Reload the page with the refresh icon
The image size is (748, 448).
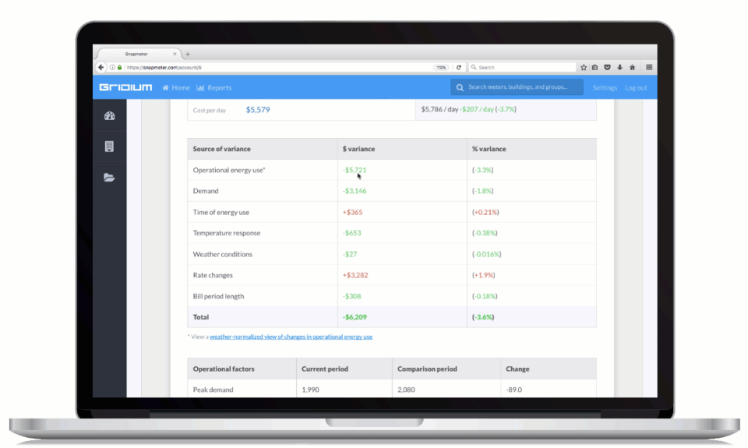(459, 67)
